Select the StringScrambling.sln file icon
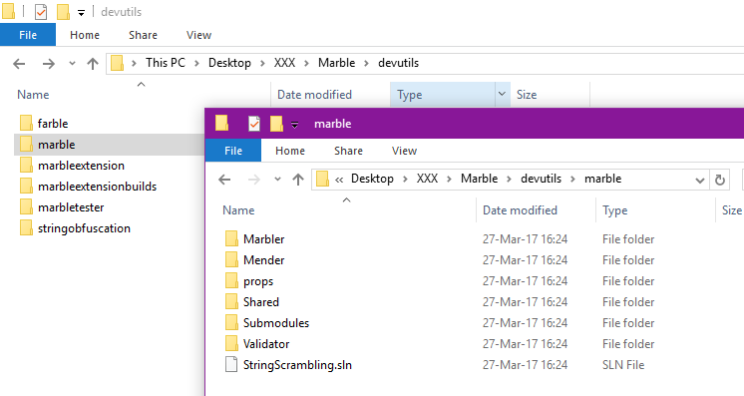Viewport: 744px width, 396px height. 231,365
